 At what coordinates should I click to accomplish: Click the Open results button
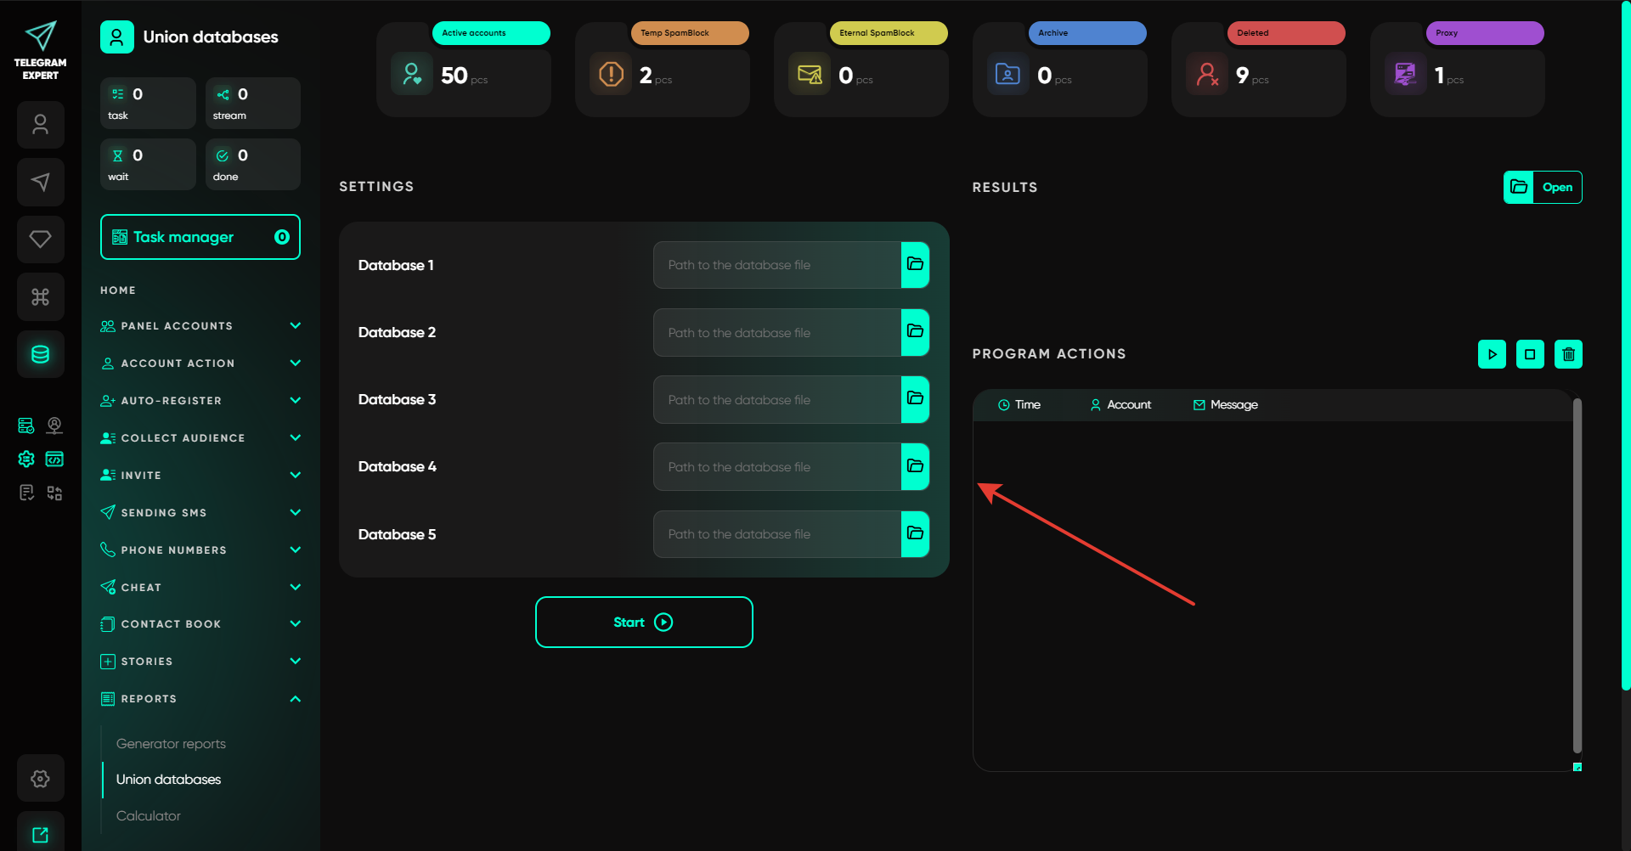[x=1543, y=188]
